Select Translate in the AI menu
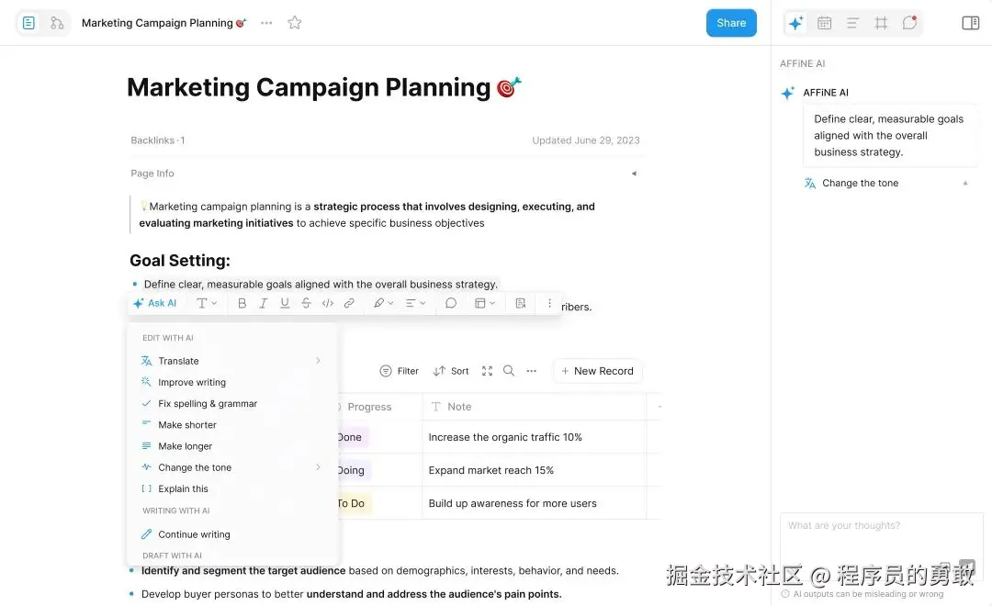 pyautogui.click(x=231, y=361)
